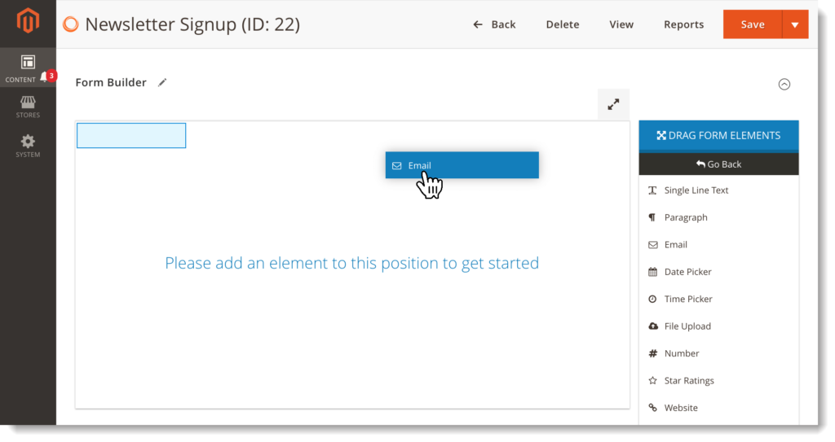Click the pencil edit icon beside Form Builder
This screenshot has height=442, width=835.
tap(162, 82)
